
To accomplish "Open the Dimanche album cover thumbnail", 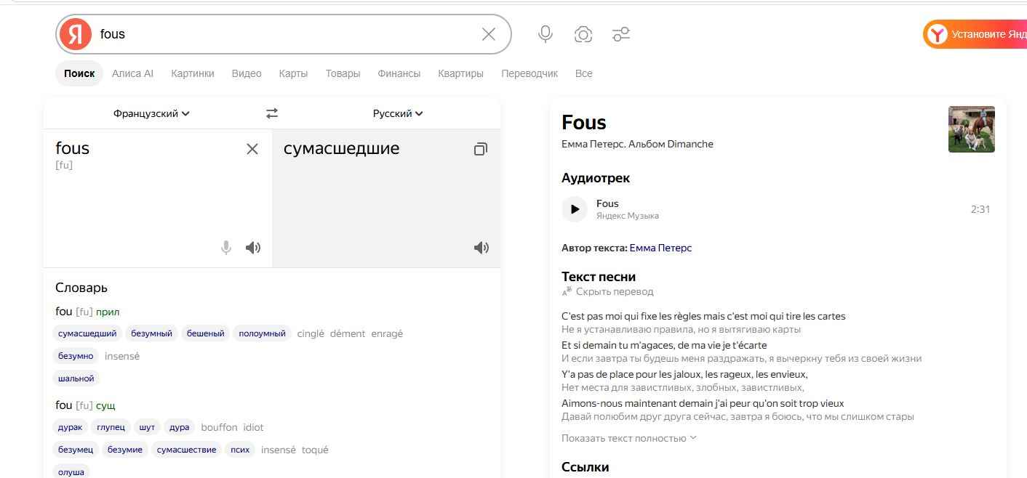I will (972, 129).
